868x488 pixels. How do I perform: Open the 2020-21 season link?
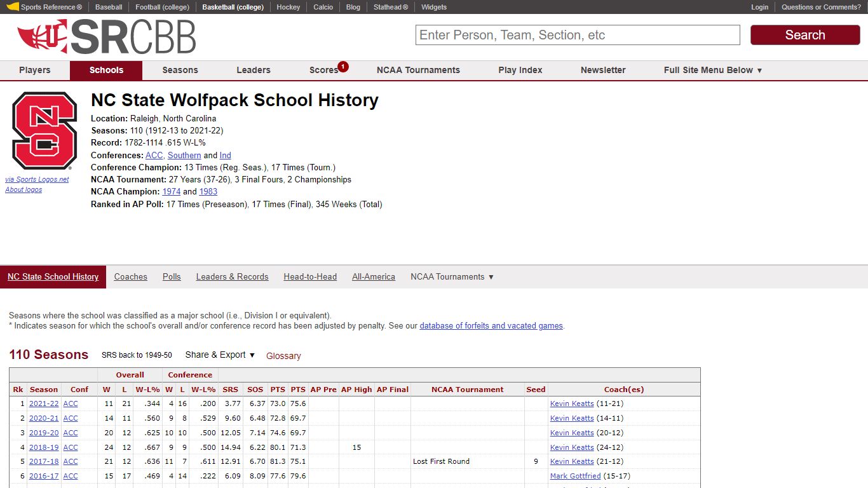(x=44, y=418)
